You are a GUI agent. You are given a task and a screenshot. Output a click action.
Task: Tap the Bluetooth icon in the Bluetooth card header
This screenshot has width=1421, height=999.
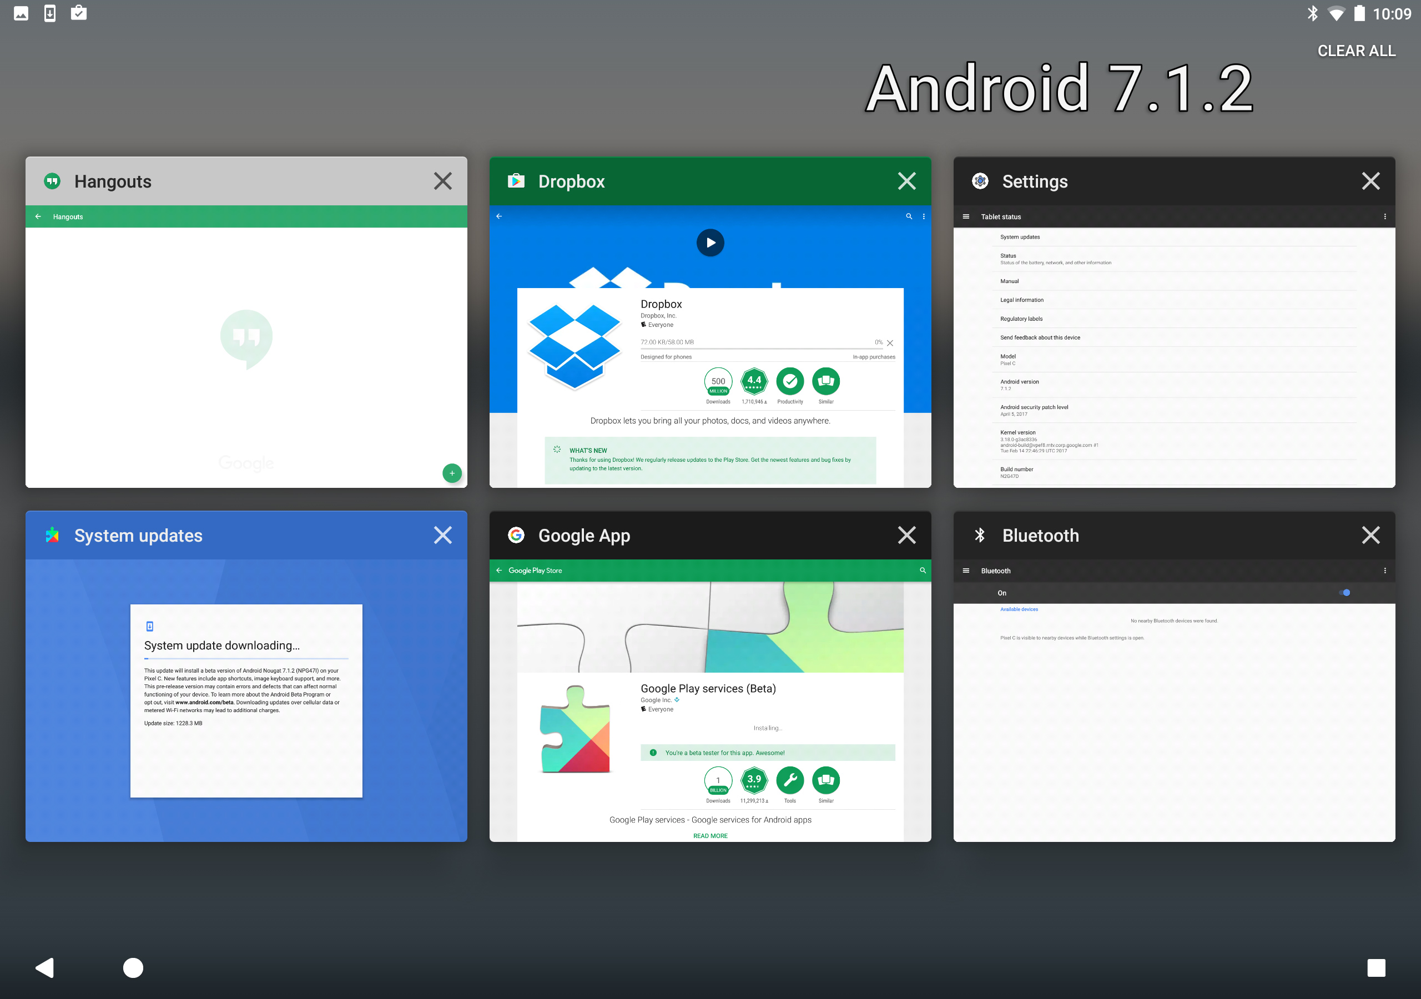point(981,535)
